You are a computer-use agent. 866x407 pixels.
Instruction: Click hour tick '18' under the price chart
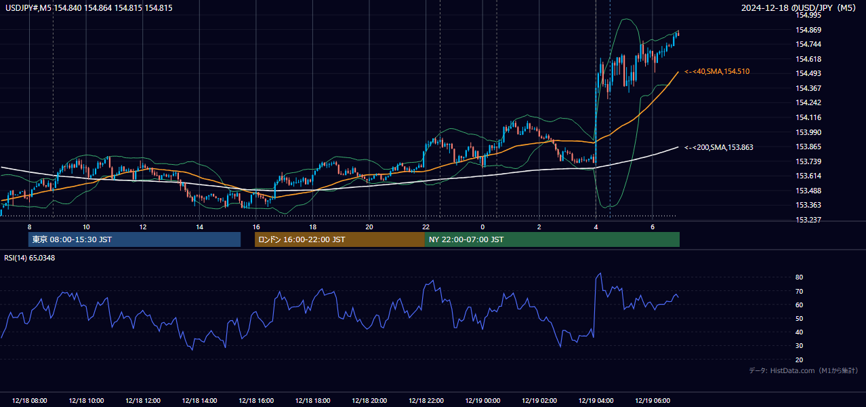click(312, 227)
